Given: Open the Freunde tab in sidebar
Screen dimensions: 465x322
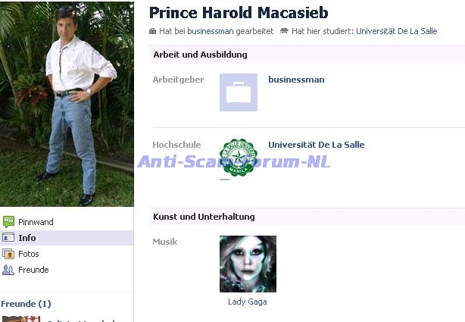Looking at the screenshot, I should pos(33,270).
